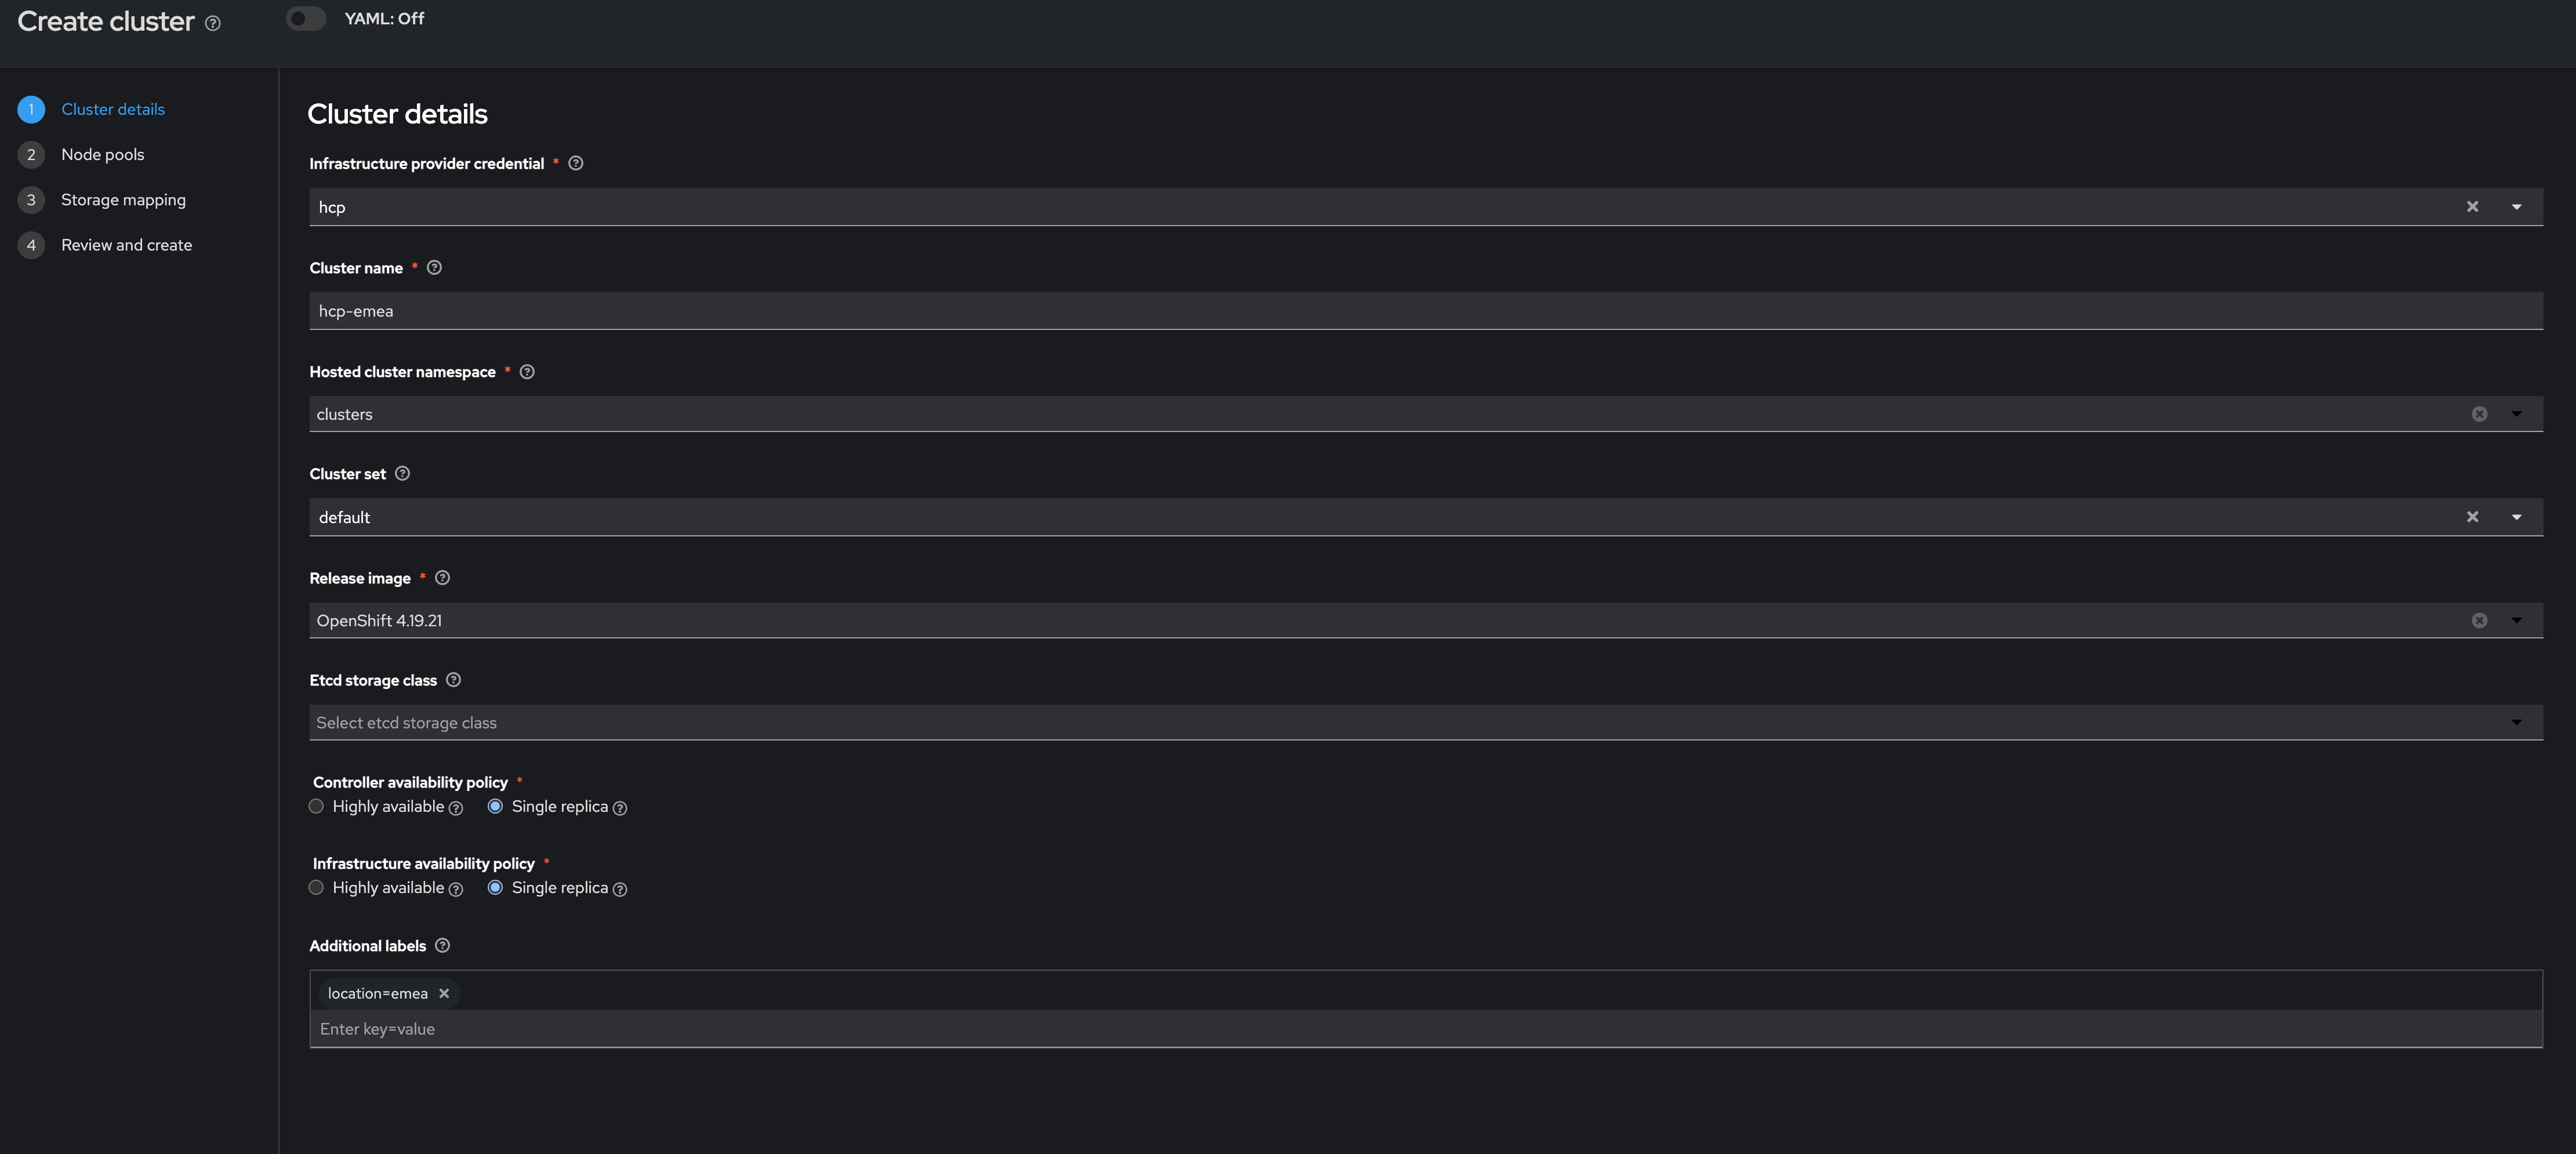The width and height of the screenshot is (2576, 1154).
Task: Expand the Release image dropdown
Action: [2516, 620]
